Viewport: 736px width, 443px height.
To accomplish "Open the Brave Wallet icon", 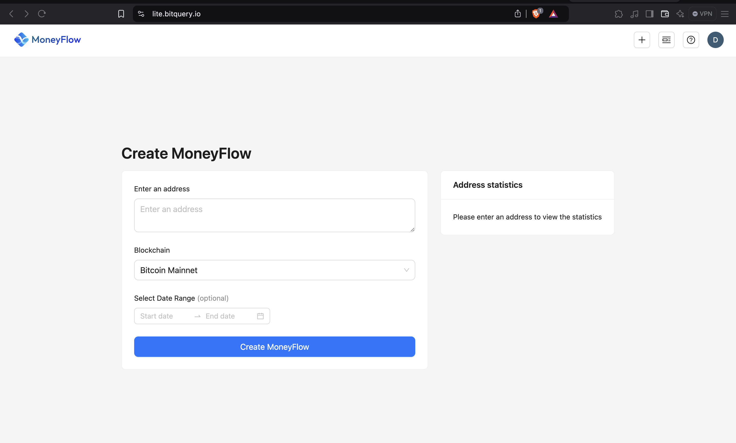I will (x=665, y=14).
